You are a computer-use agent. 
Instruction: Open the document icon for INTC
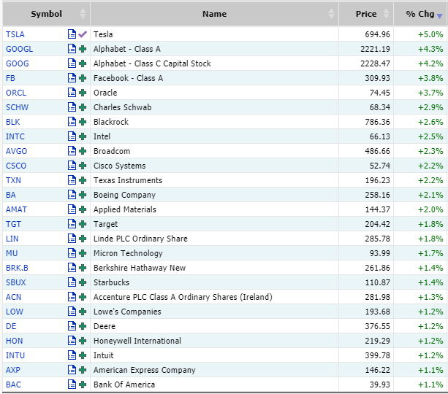[x=72, y=136]
